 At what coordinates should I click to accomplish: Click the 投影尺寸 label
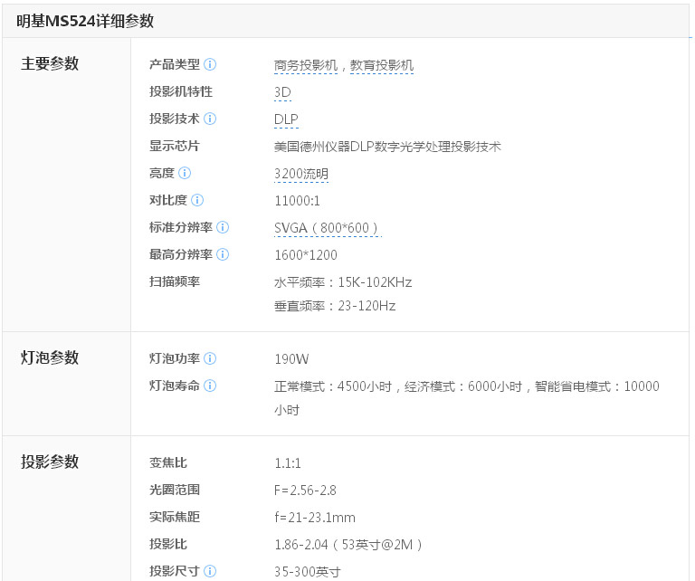pos(174,571)
